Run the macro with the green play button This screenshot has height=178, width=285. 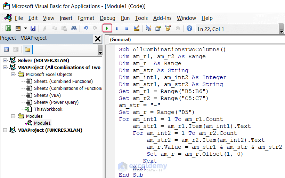(107, 28)
